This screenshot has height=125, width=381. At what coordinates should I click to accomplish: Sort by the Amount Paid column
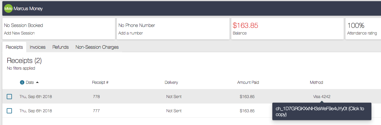click(248, 82)
